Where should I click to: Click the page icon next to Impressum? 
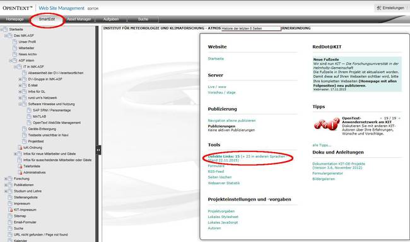coord(11,204)
